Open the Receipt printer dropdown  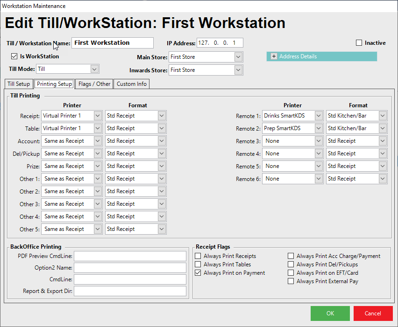98,116
